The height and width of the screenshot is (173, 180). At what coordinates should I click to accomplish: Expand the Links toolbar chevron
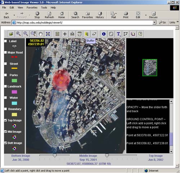(x=177, y=22)
